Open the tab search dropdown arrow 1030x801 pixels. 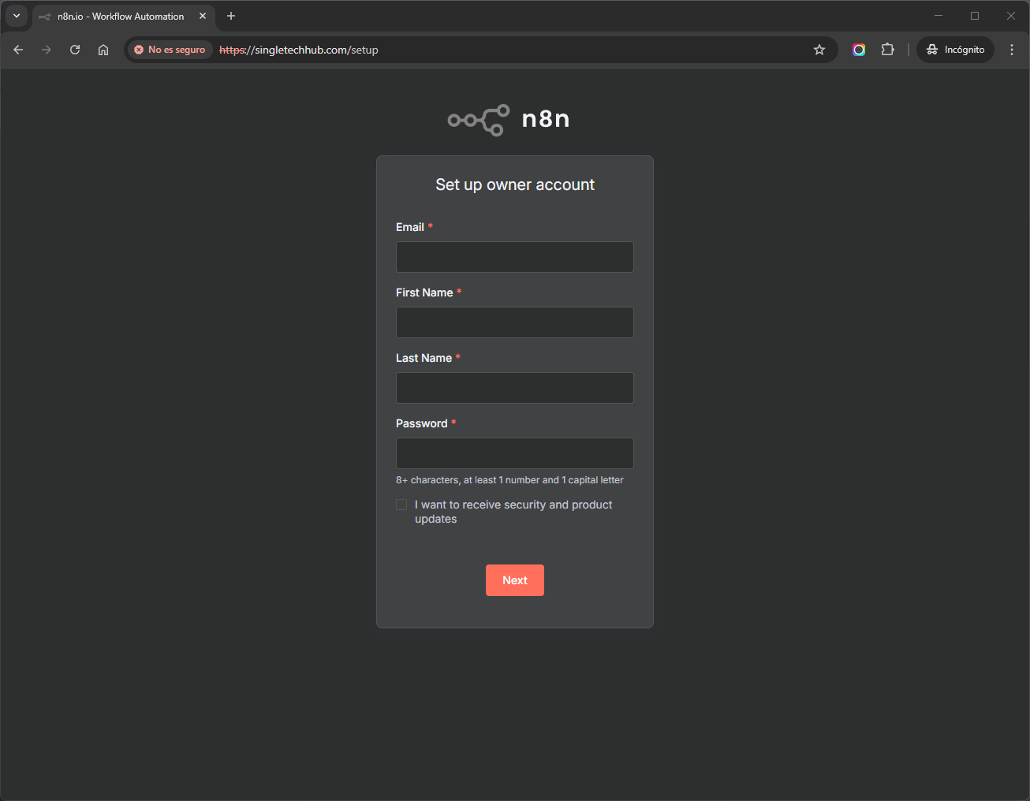click(x=17, y=16)
